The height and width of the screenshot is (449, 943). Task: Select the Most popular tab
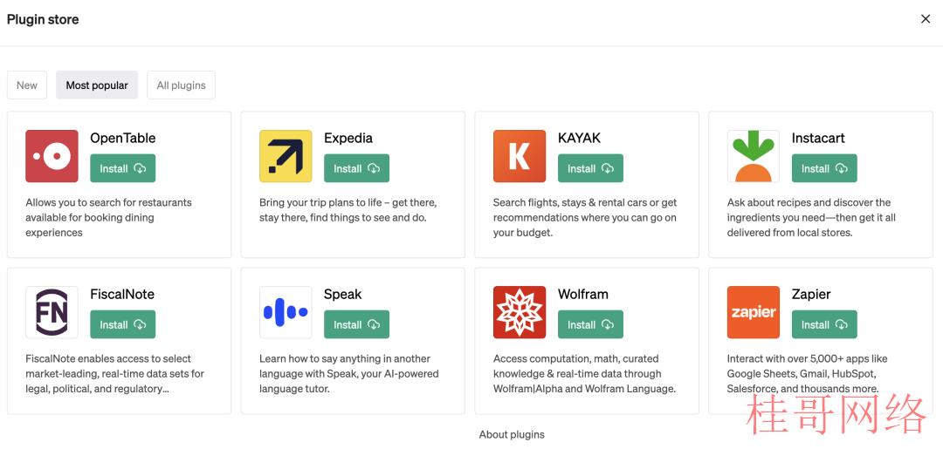[x=97, y=85]
